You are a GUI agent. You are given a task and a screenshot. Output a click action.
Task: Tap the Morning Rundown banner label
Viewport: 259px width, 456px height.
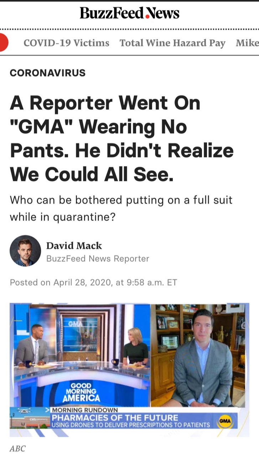[84, 410]
